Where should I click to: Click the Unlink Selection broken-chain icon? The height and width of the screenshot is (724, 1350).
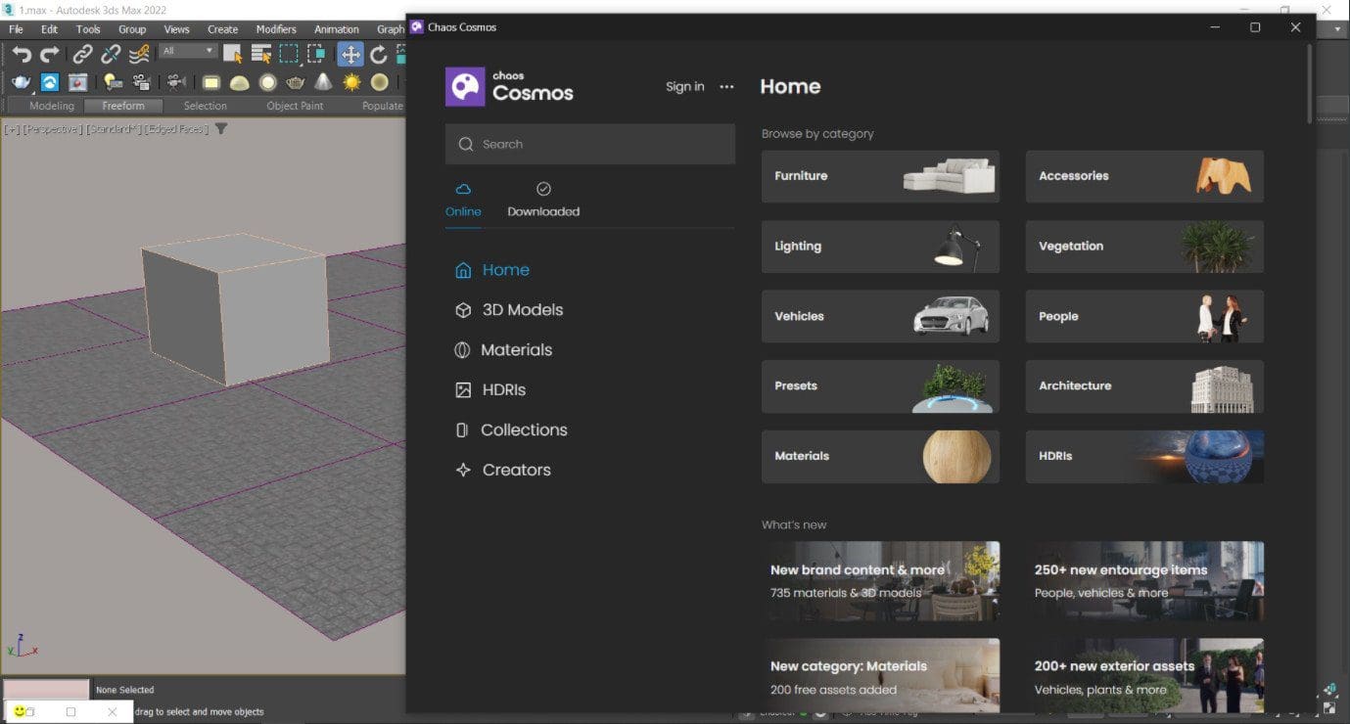[x=111, y=54]
